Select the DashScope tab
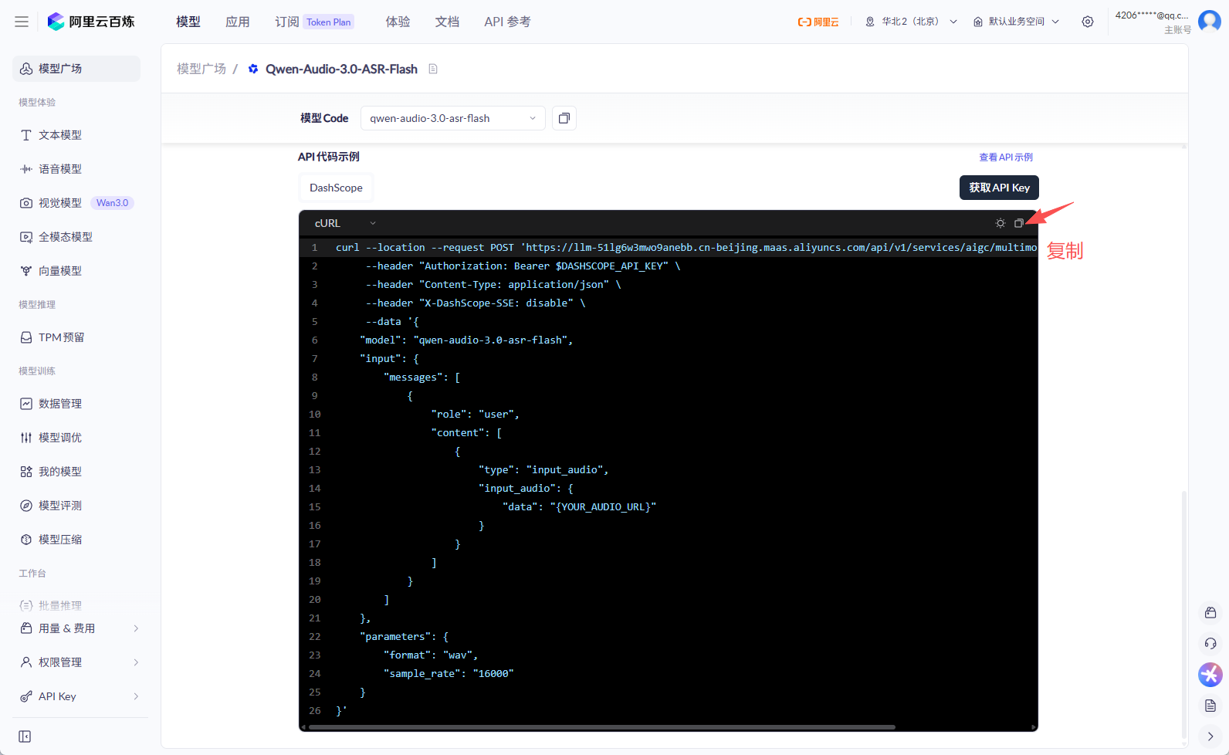The width and height of the screenshot is (1229, 755). (x=336, y=188)
